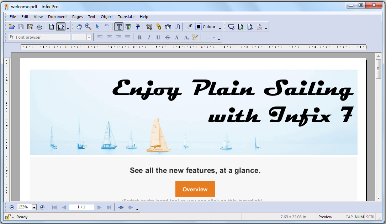Go to the last page
This screenshot has height=224, width=386.
[x=109, y=208]
